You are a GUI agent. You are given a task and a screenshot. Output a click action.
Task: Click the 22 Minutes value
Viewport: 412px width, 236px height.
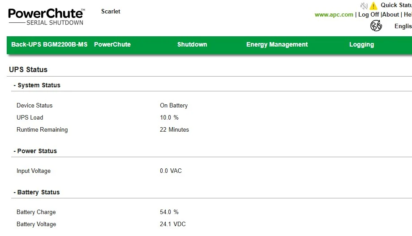[x=174, y=129]
